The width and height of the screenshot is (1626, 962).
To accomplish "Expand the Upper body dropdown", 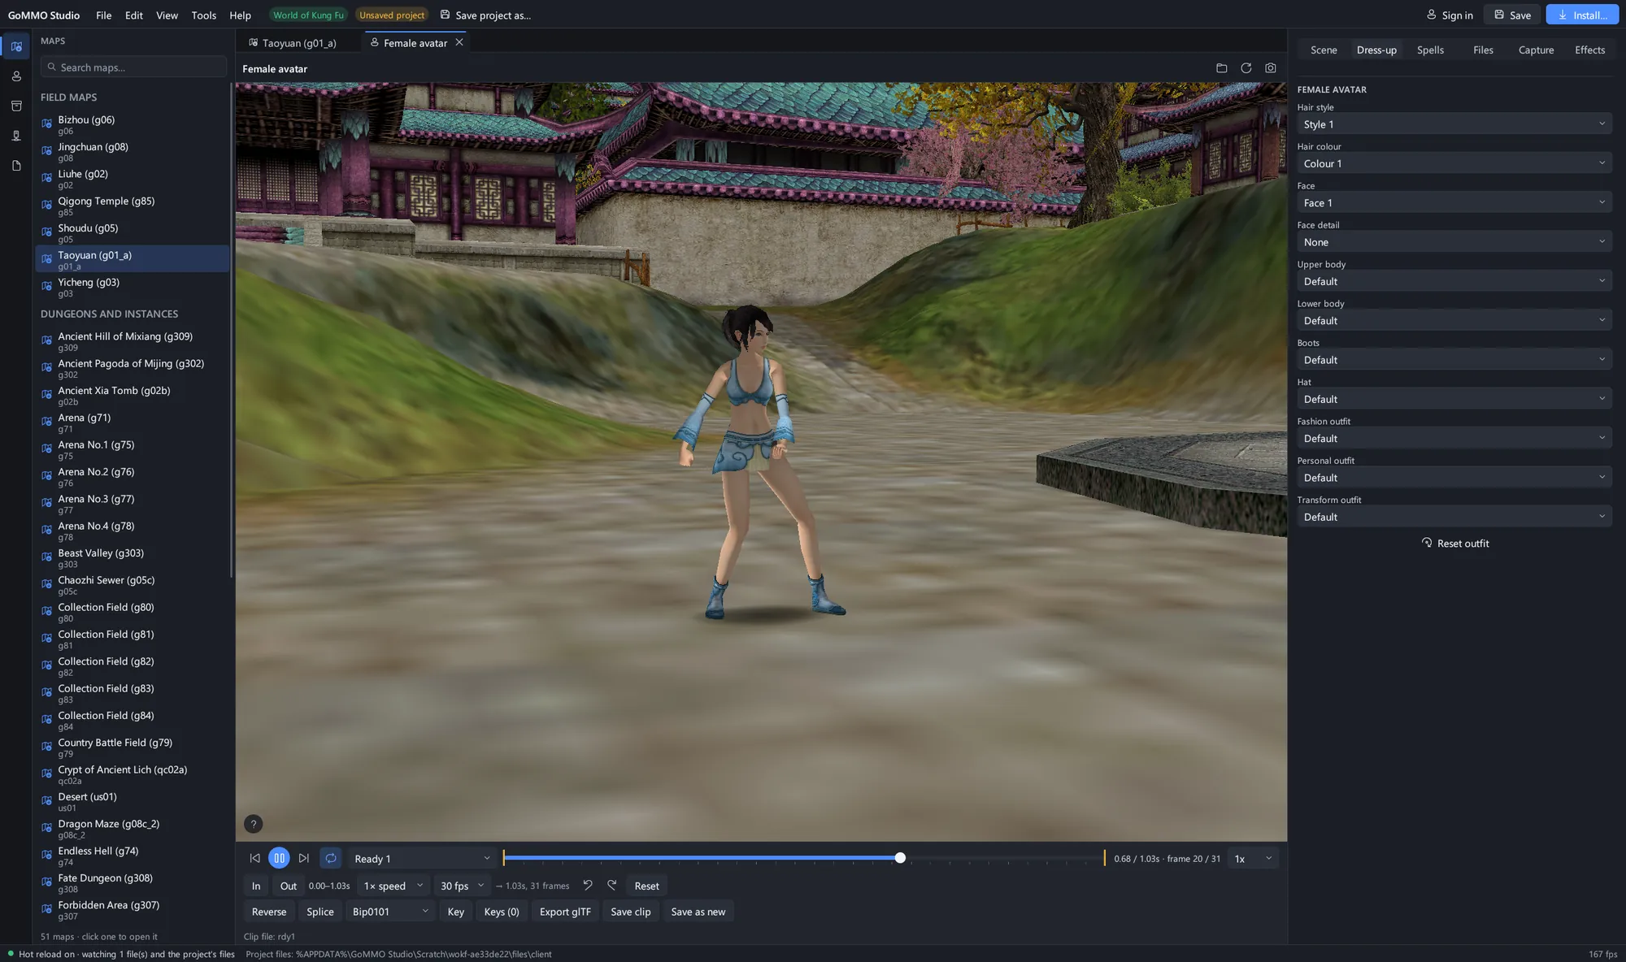I will (1454, 281).
